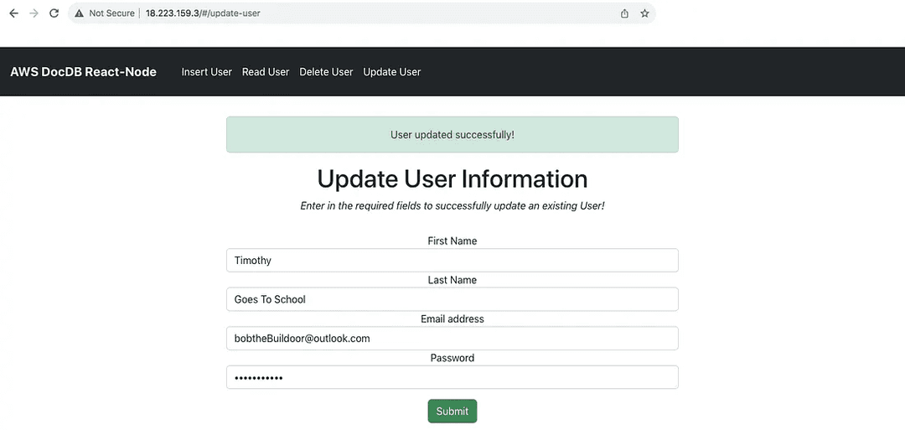This screenshot has width=905, height=430.
Task: Submit the update user form
Action: 452,412
